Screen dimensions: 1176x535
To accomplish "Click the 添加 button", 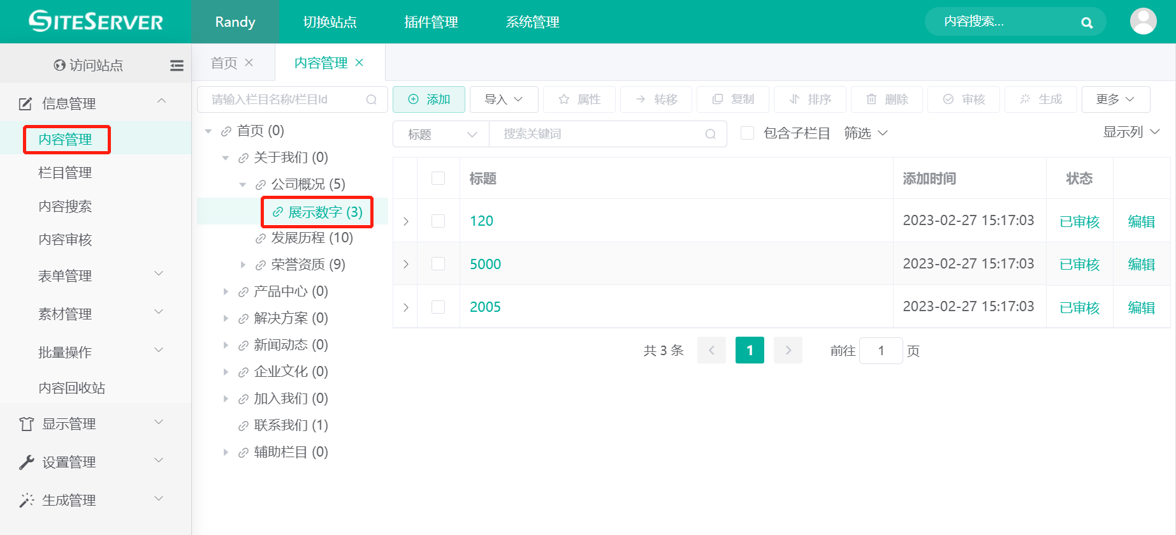I will pos(428,99).
